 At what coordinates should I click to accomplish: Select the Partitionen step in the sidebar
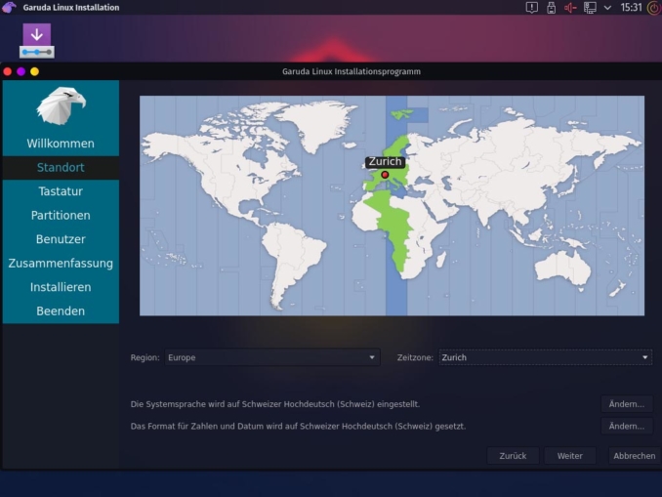[61, 215]
